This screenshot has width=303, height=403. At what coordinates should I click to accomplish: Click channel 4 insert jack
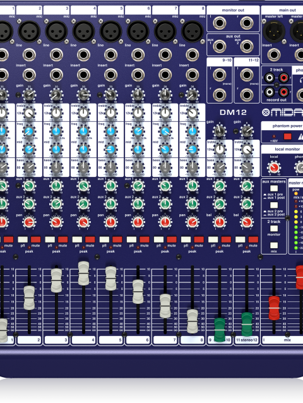(x=83, y=75)
